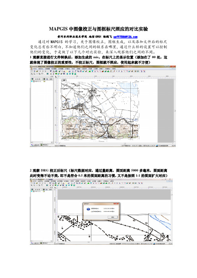This screenshot has width=197, height=278.
Task: Click the 1:1 view icon in upper MAPGIS screenshot
Action: (x=37, y=74)
